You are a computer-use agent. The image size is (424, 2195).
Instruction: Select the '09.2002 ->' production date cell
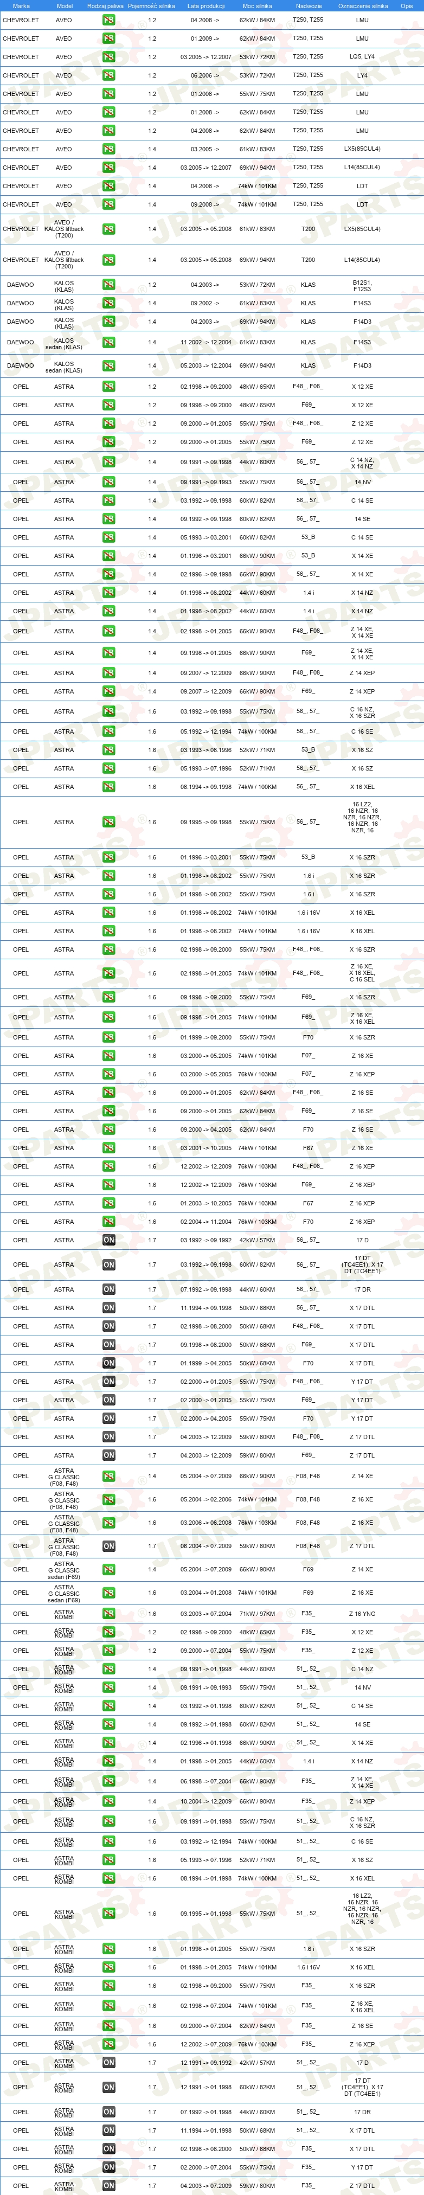tap(205, 303)
